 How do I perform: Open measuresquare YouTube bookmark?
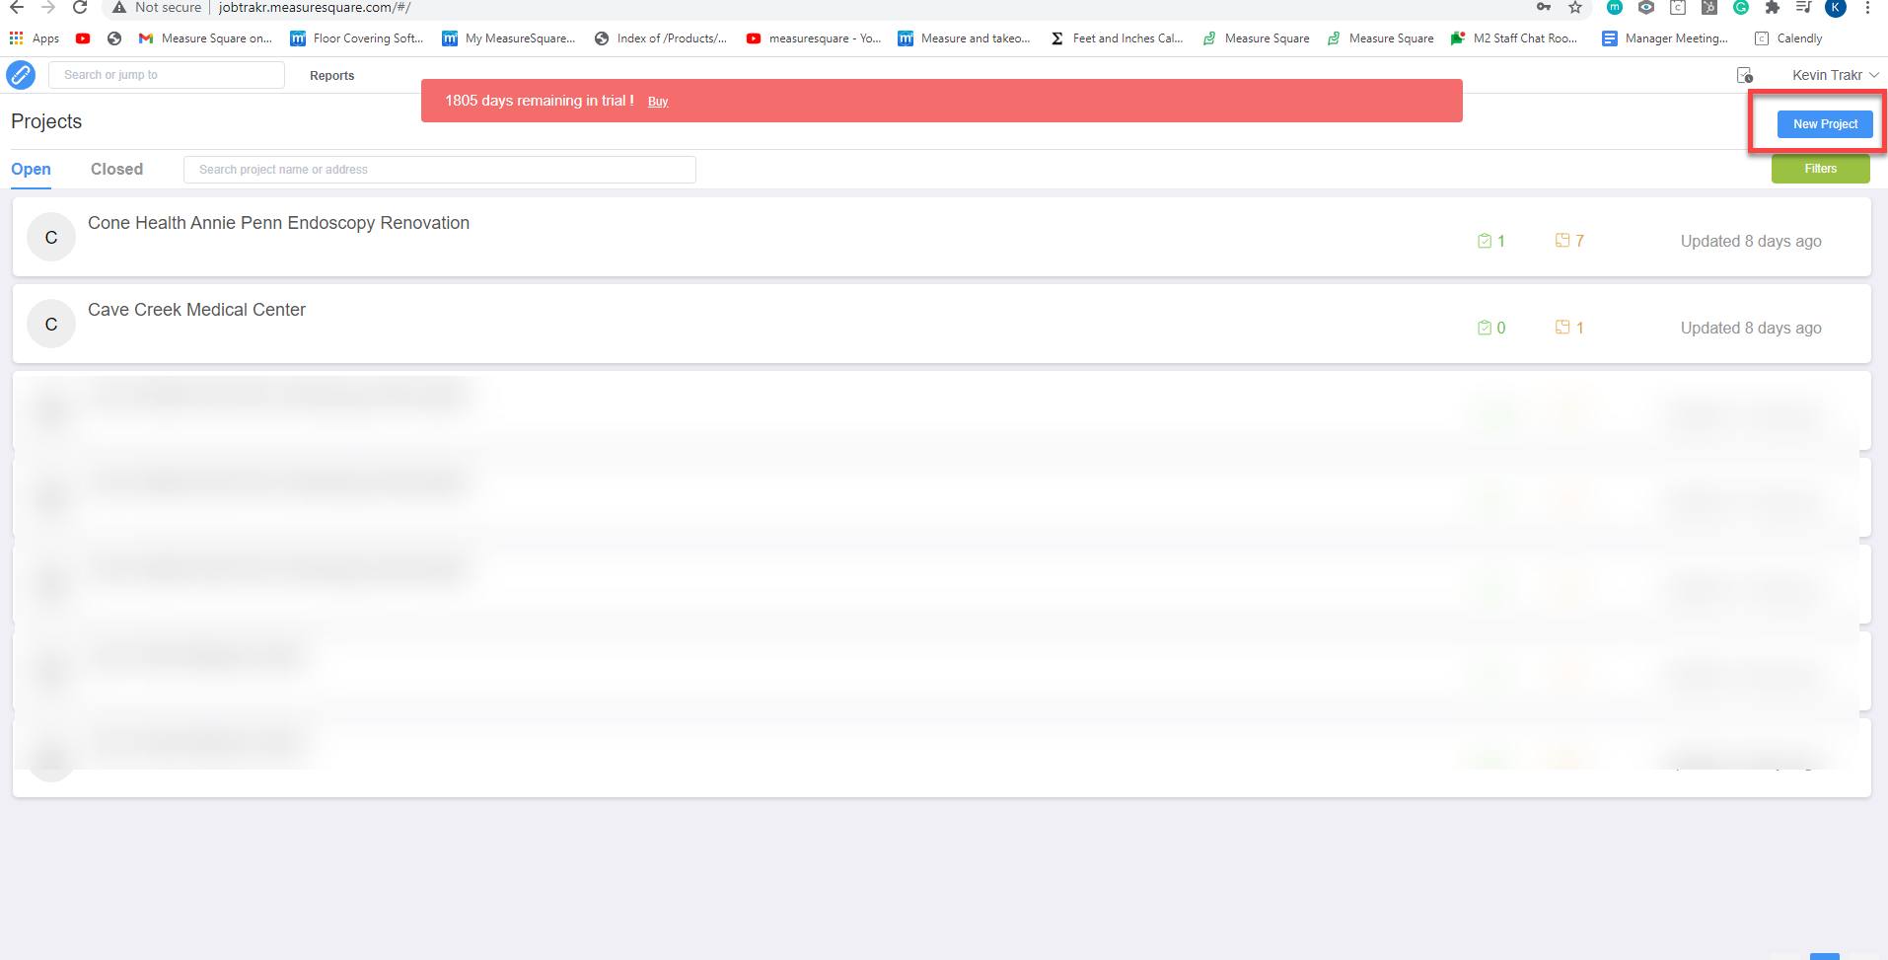[814, 38]
